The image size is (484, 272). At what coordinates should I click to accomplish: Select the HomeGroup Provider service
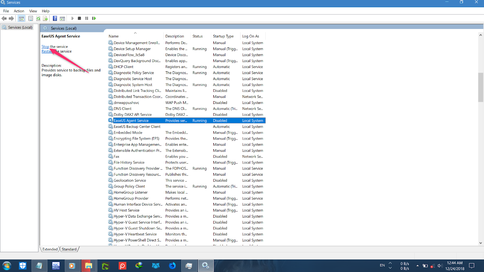[x=187, y=199]
